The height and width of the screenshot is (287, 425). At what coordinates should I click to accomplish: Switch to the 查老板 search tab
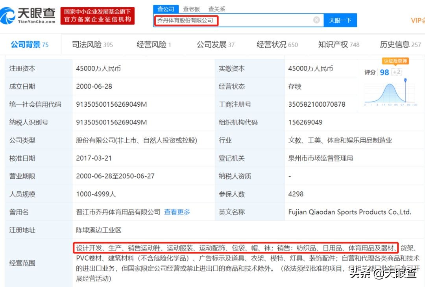191,9
